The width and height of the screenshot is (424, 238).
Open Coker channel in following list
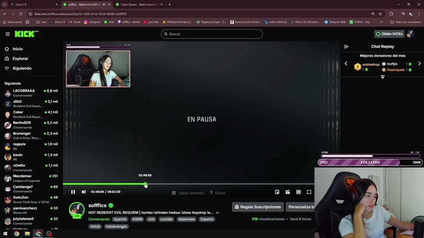pyautogui.click(x=31, y=114)
